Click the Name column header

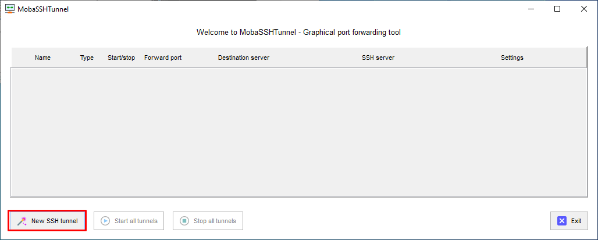(x=42, y=58)
